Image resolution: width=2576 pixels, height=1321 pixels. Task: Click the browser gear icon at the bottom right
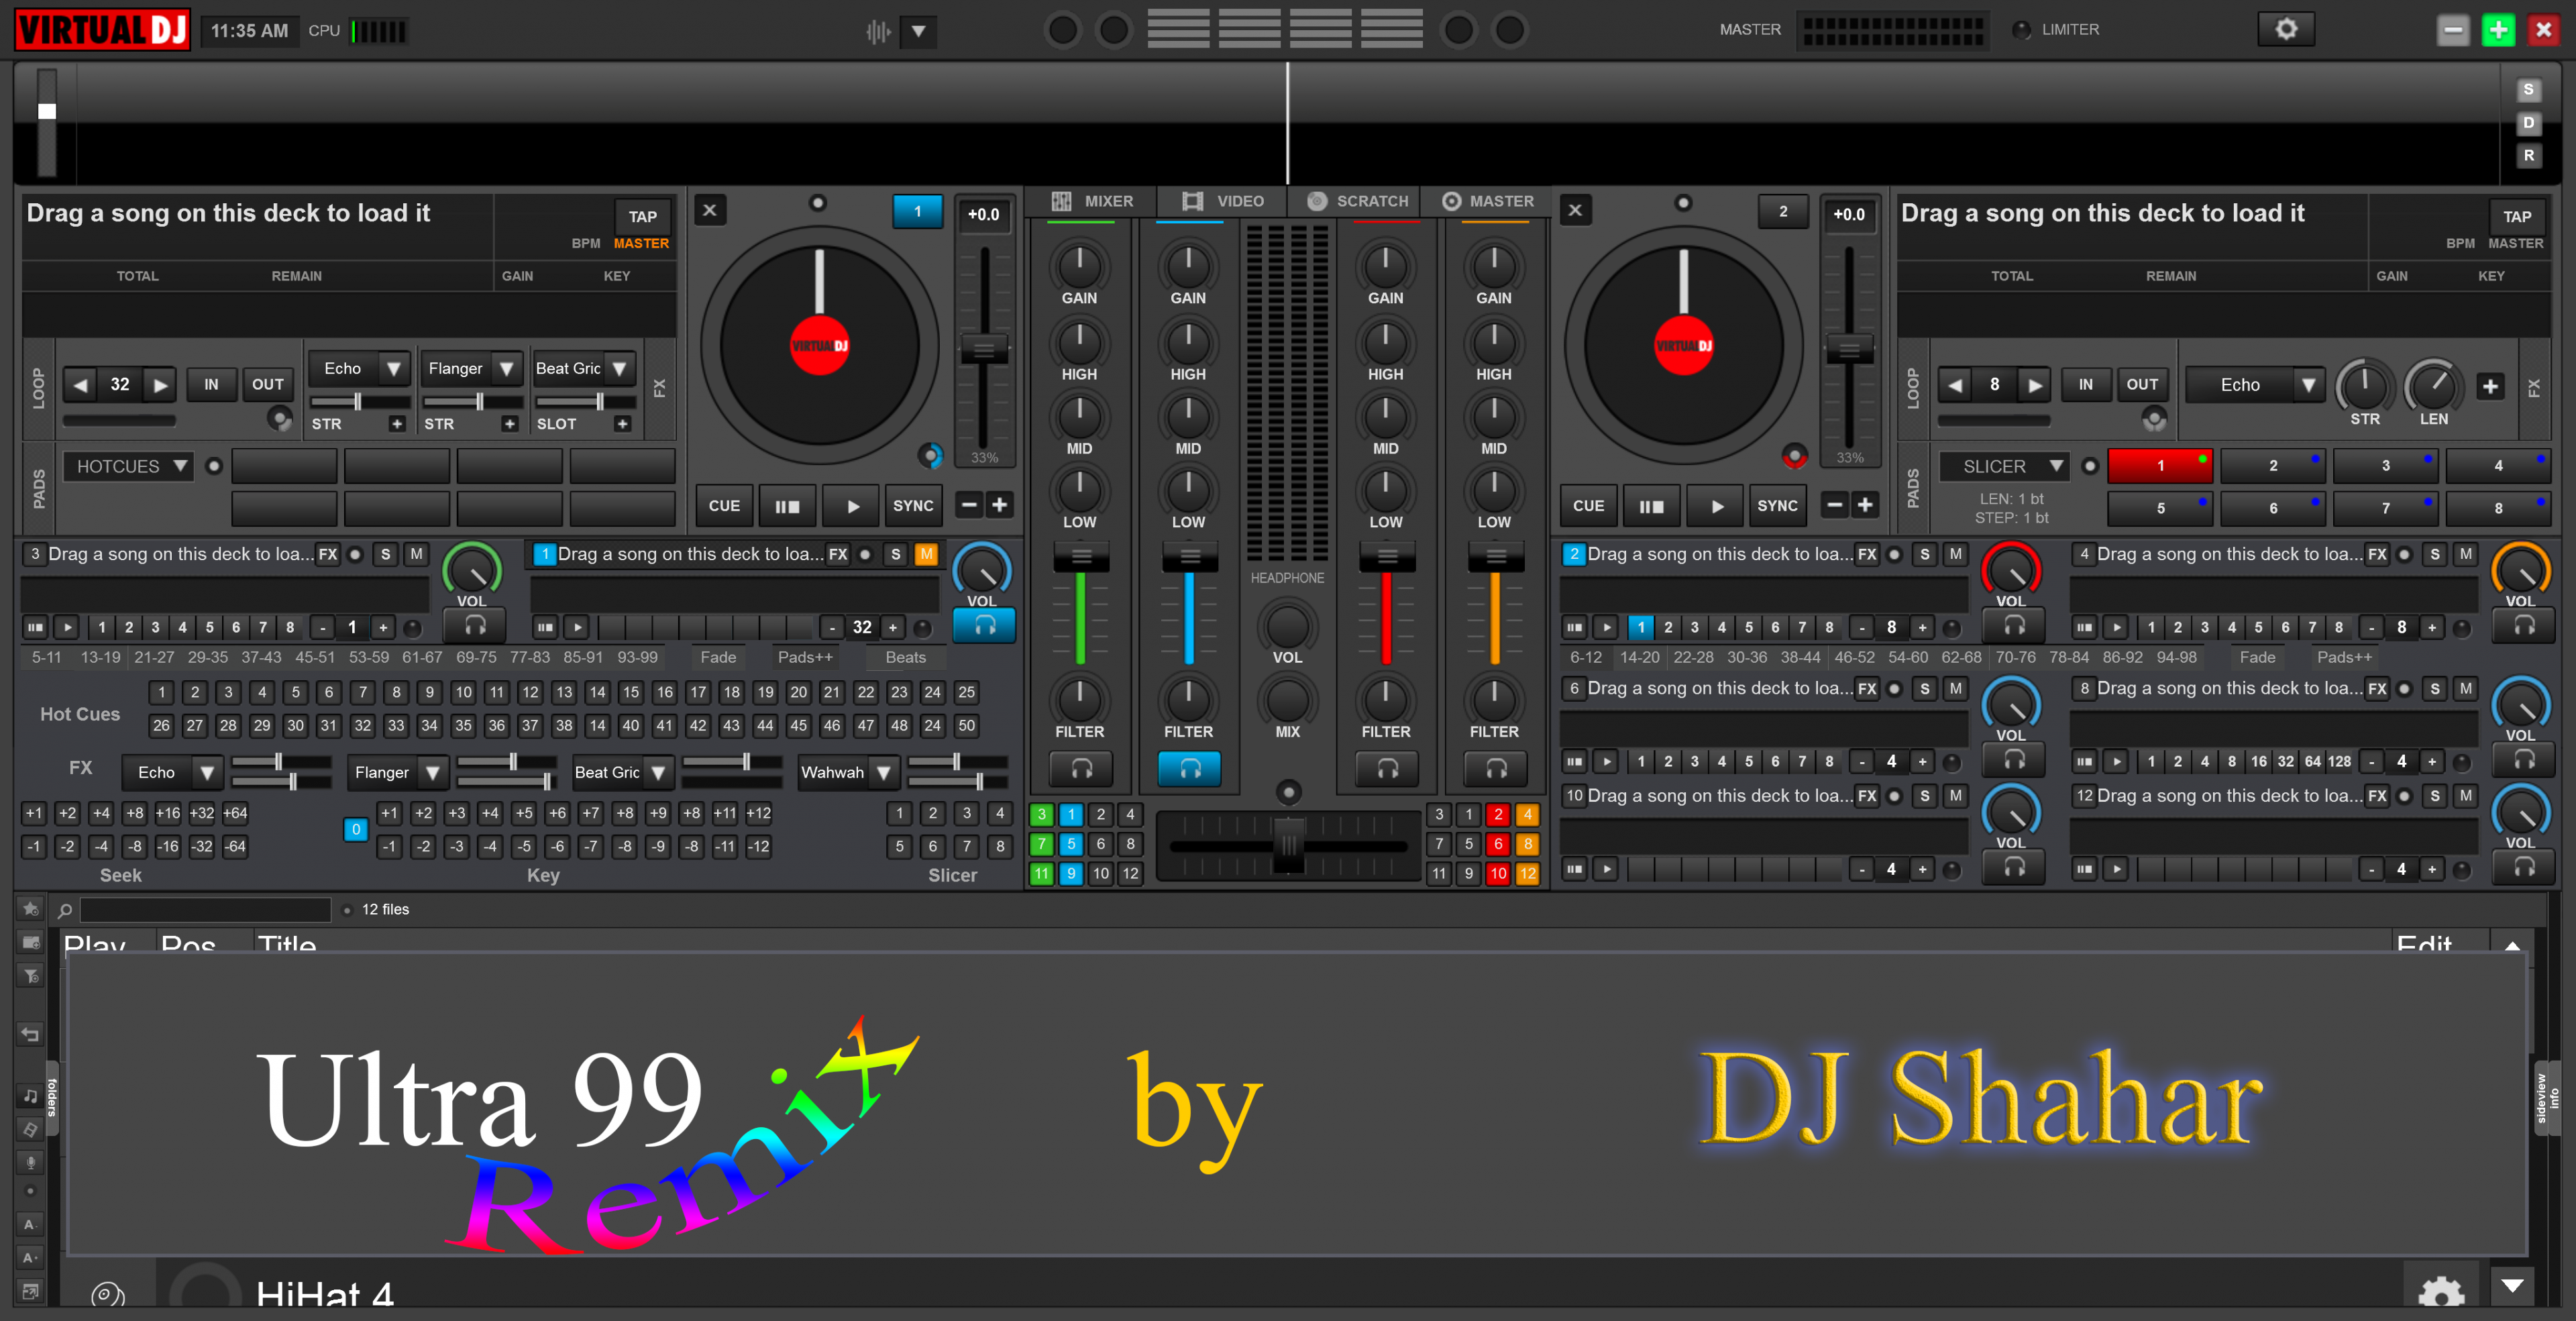pyautogui.click(x=2441, y=1292)
